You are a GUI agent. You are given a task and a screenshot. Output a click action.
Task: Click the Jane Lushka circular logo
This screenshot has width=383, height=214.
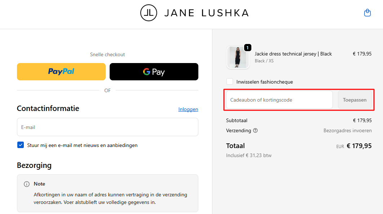point(149,13)
